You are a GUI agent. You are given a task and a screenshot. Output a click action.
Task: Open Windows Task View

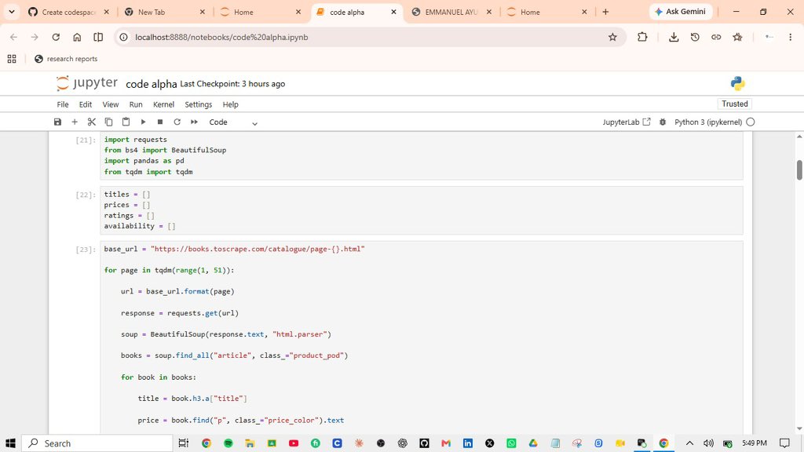pos(183,443)
